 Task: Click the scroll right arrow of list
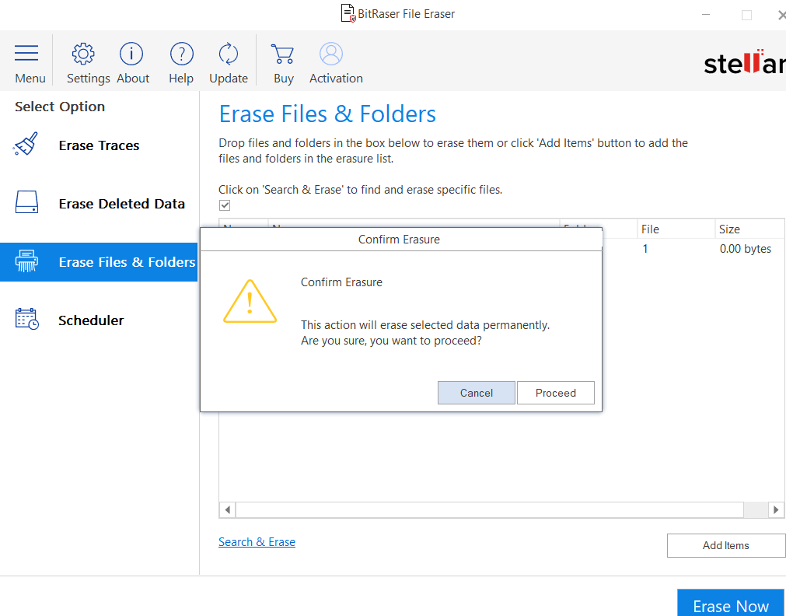776,509
